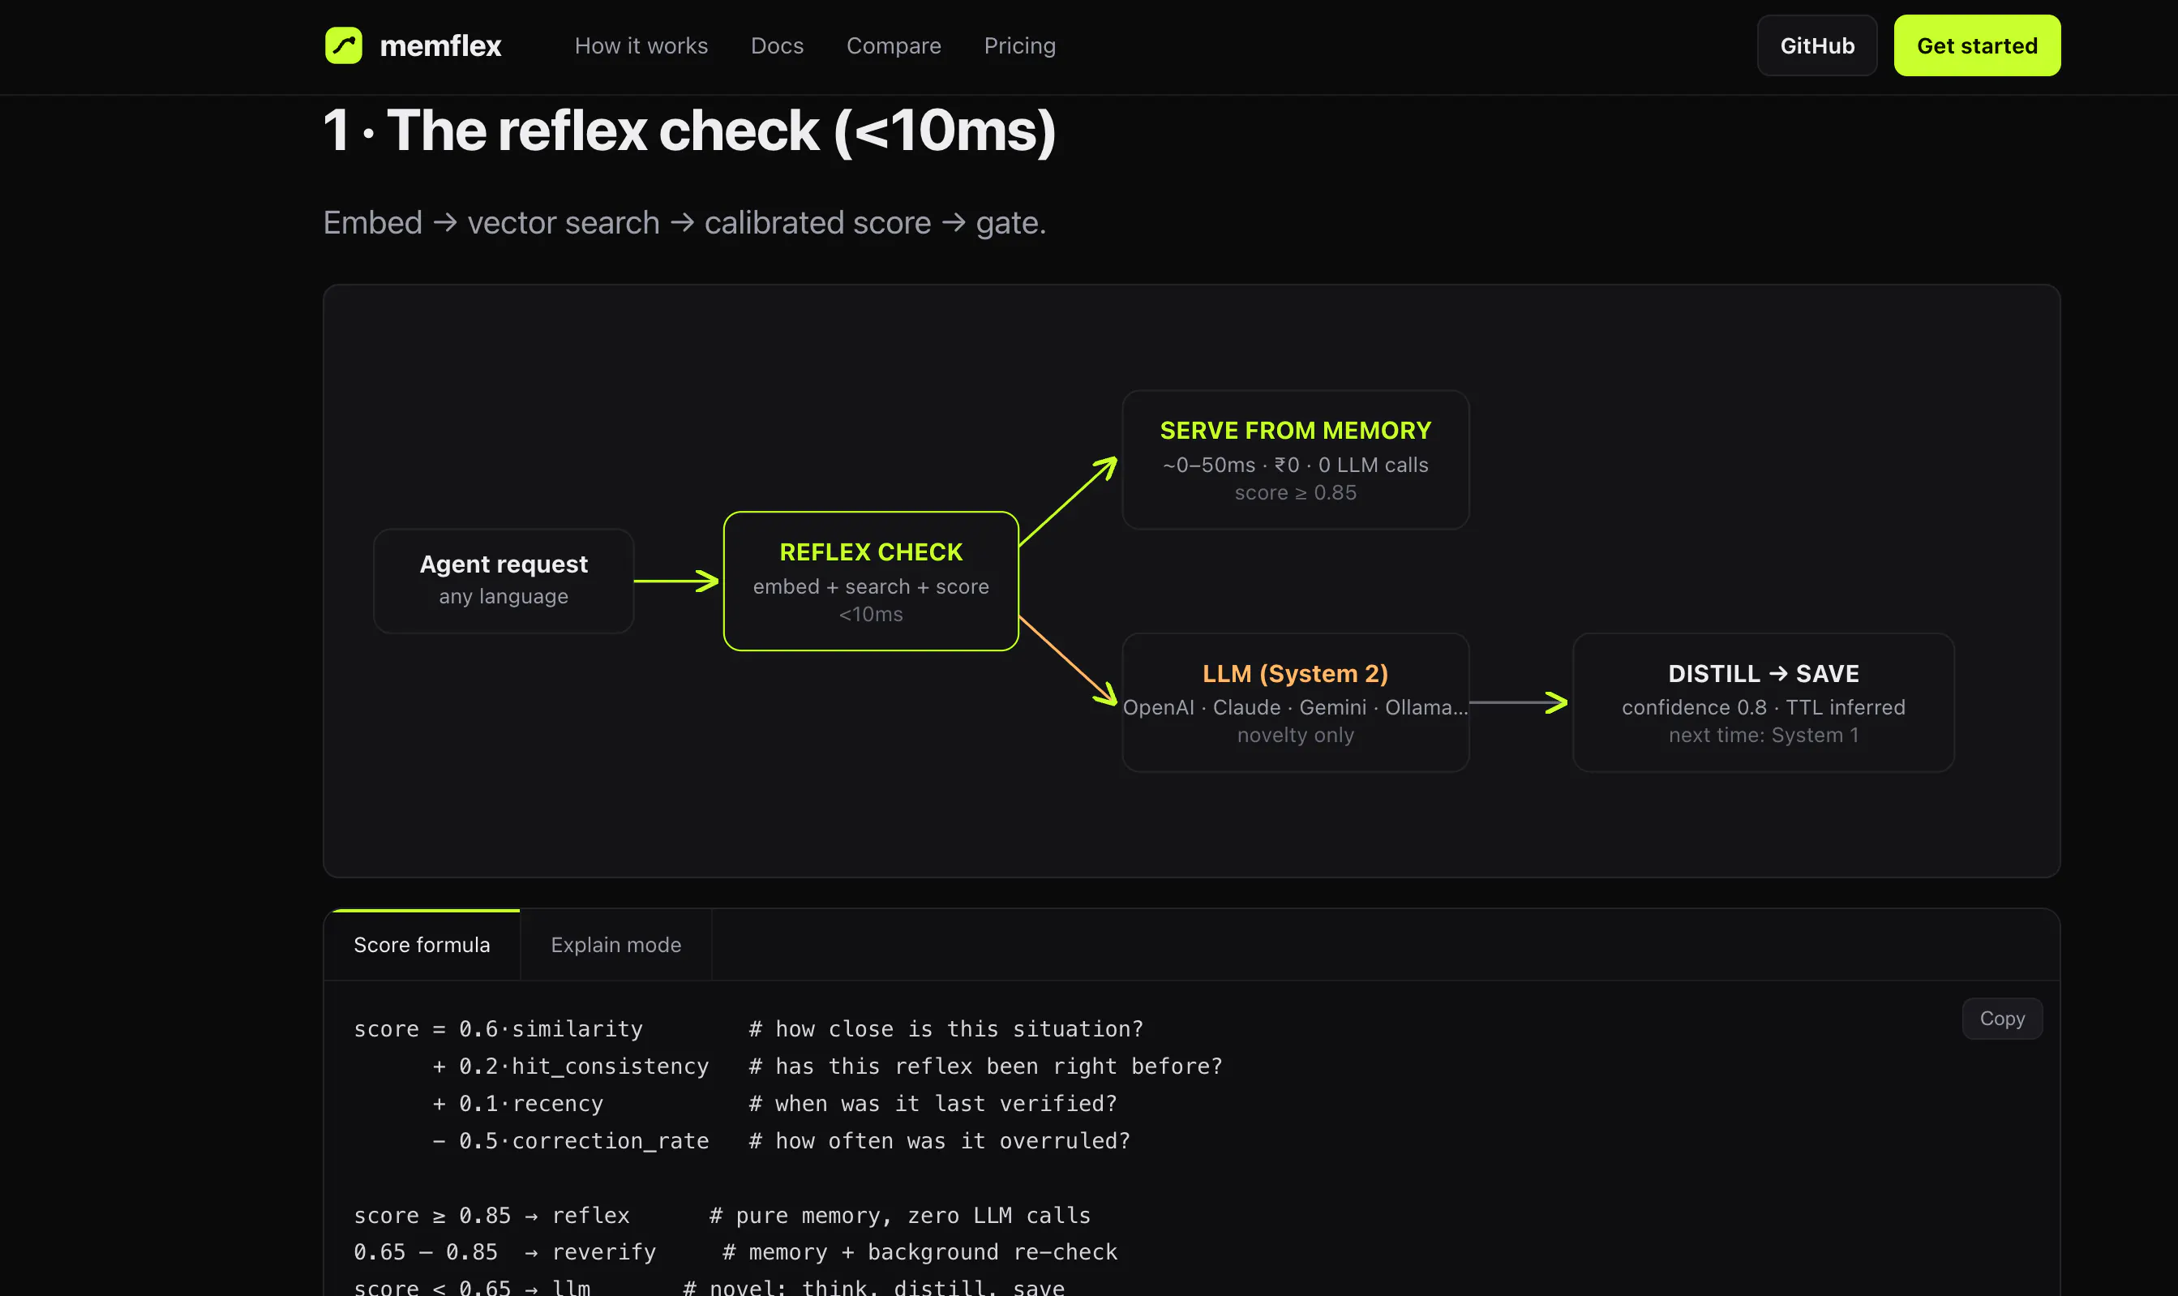This screenshot has height=1296, width=2178.
Task: Select the Score formula tab
Action: point(422,945)
